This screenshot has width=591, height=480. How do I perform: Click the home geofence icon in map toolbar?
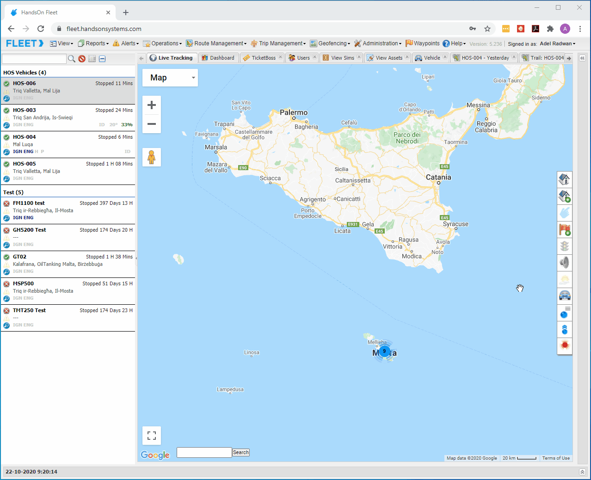(565, 179)
